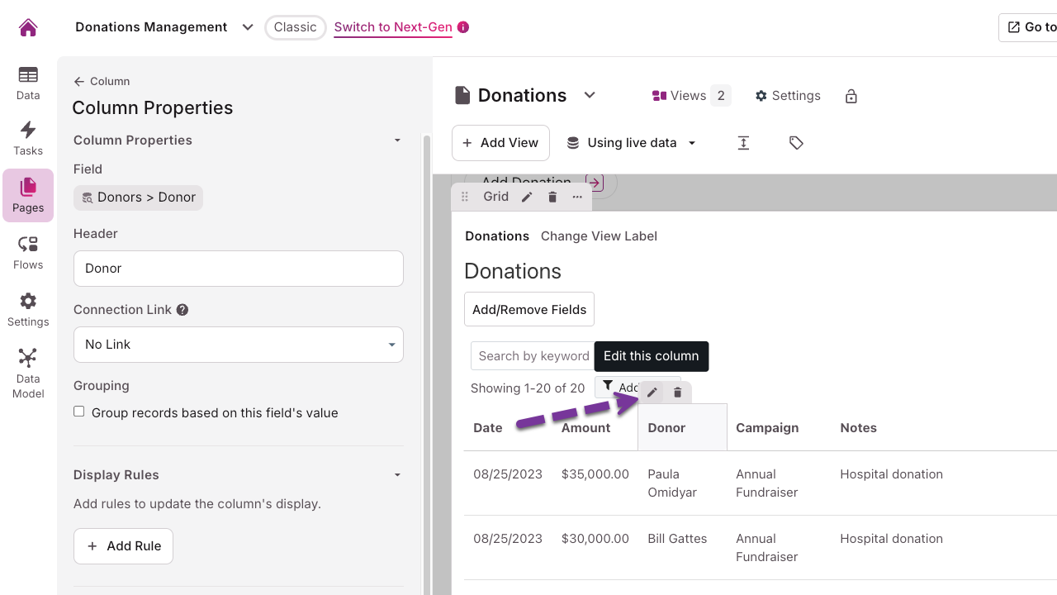Screen dimensions: 1057x595
Task: Delete the Donor column with the trash icon
Action: click(677, 393)
